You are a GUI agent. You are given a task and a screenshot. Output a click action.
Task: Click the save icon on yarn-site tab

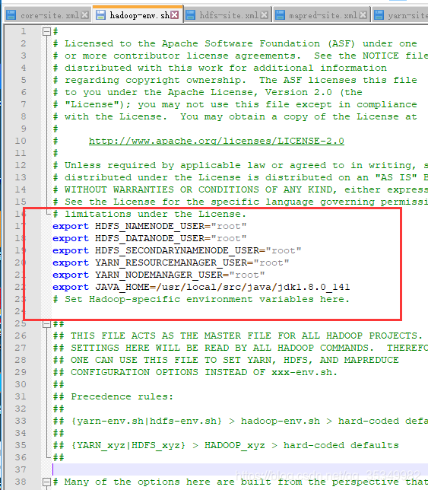(x=379, y=14)
